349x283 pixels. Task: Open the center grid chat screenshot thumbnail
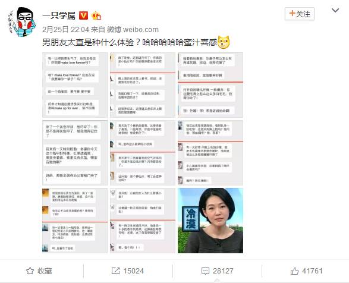(143, 153)
